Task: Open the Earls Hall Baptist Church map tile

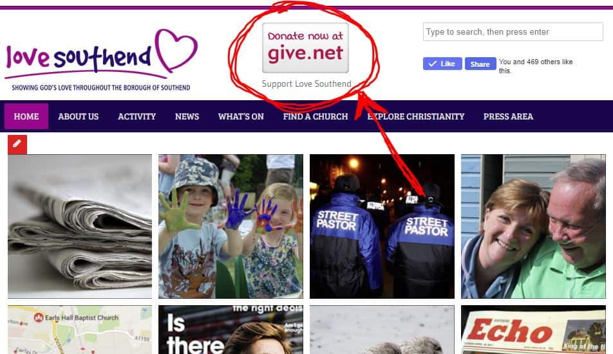Action: coord(80,330)
